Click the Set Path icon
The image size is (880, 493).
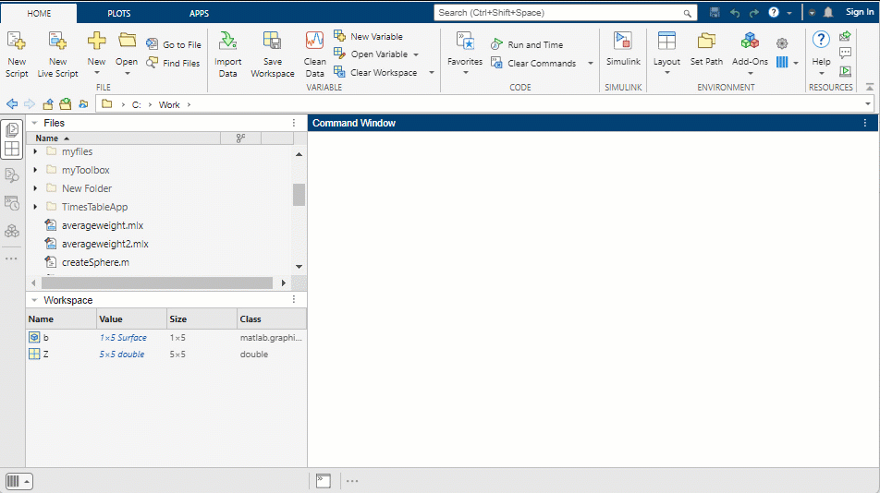(706, 48)
